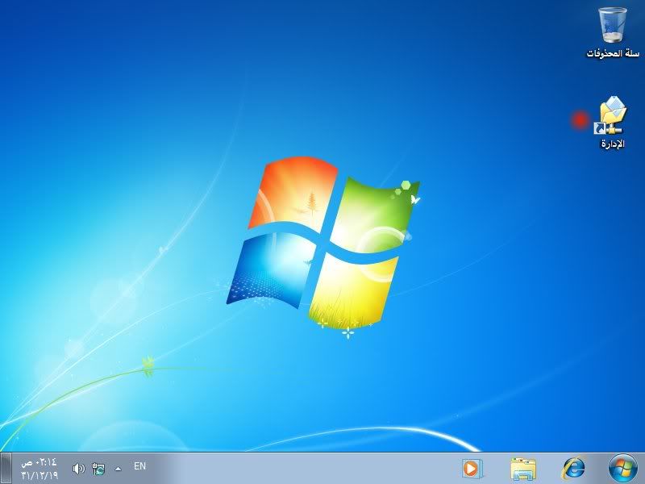The image size is (645, 484).
Task: Open Windows Explorer from the taskbar
Action: [x=523, y=469]
